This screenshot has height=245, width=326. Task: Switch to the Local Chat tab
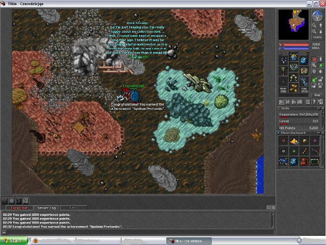click(x=19, y=208)
